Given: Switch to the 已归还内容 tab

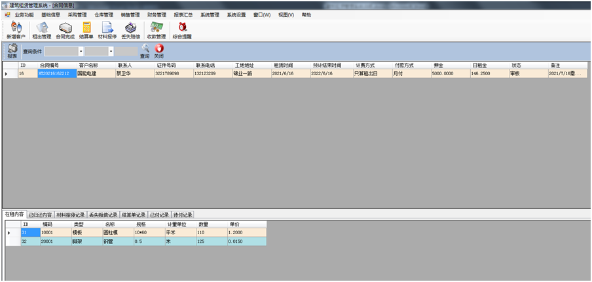Looking at the screenshot, I should (x=40, y=215).
